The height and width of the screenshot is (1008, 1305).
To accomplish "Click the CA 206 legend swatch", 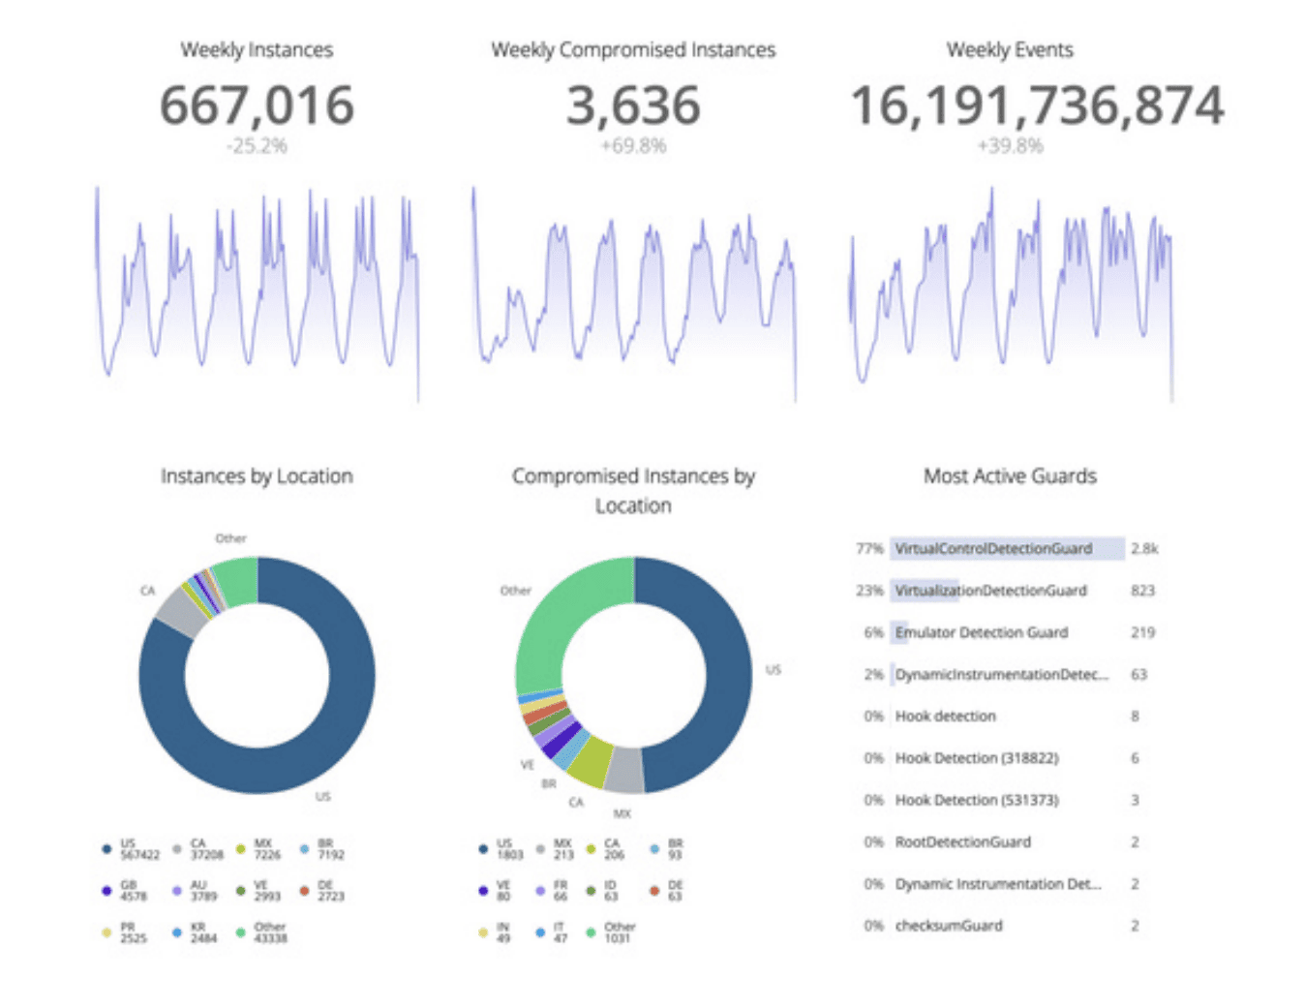I will point(592,849).
